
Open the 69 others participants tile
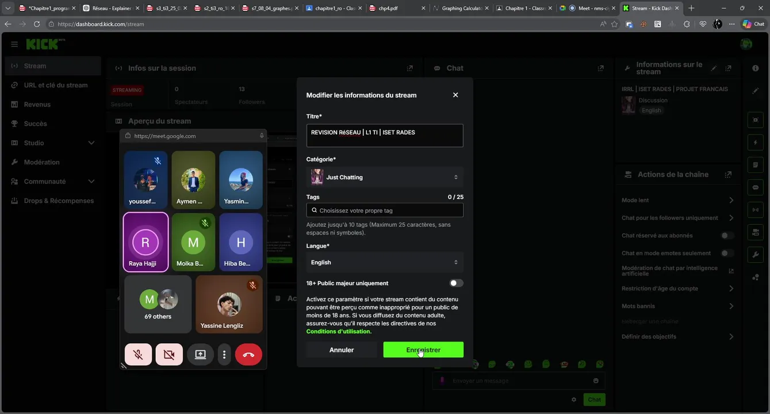coord(158,304)
